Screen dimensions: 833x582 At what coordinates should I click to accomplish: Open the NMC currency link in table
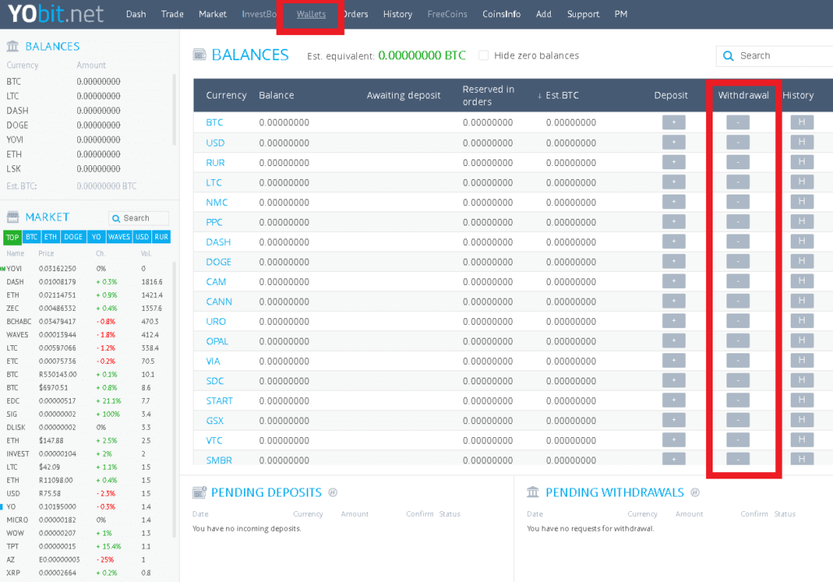216,202
